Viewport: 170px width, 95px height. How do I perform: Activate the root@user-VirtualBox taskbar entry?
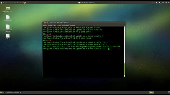[13, 92]
